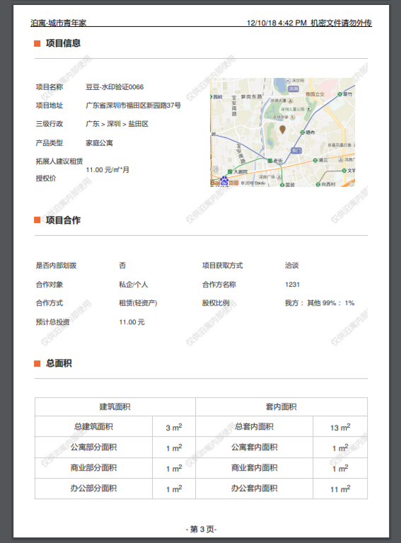
Task: Select the price 11.00 元/㎡*月
Action: click(107, 170)
